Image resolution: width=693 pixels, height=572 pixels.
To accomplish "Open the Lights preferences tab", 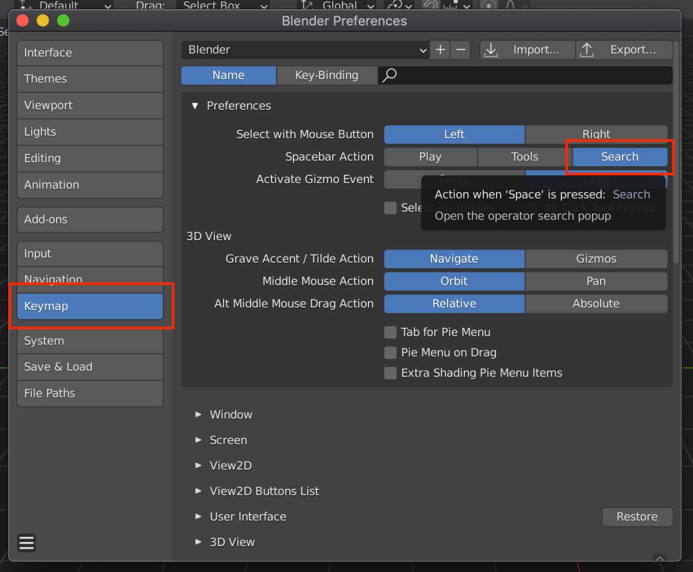I will (90, 132).
